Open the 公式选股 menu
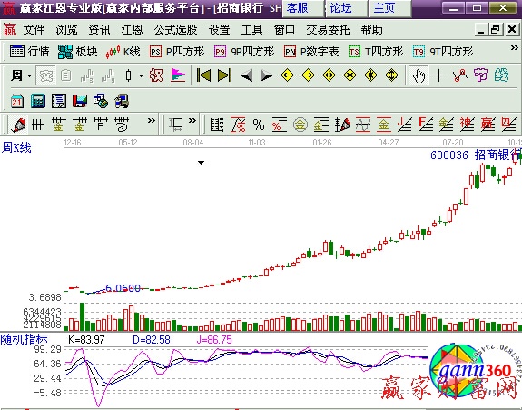The image size is (522, 410). point(175,30)
